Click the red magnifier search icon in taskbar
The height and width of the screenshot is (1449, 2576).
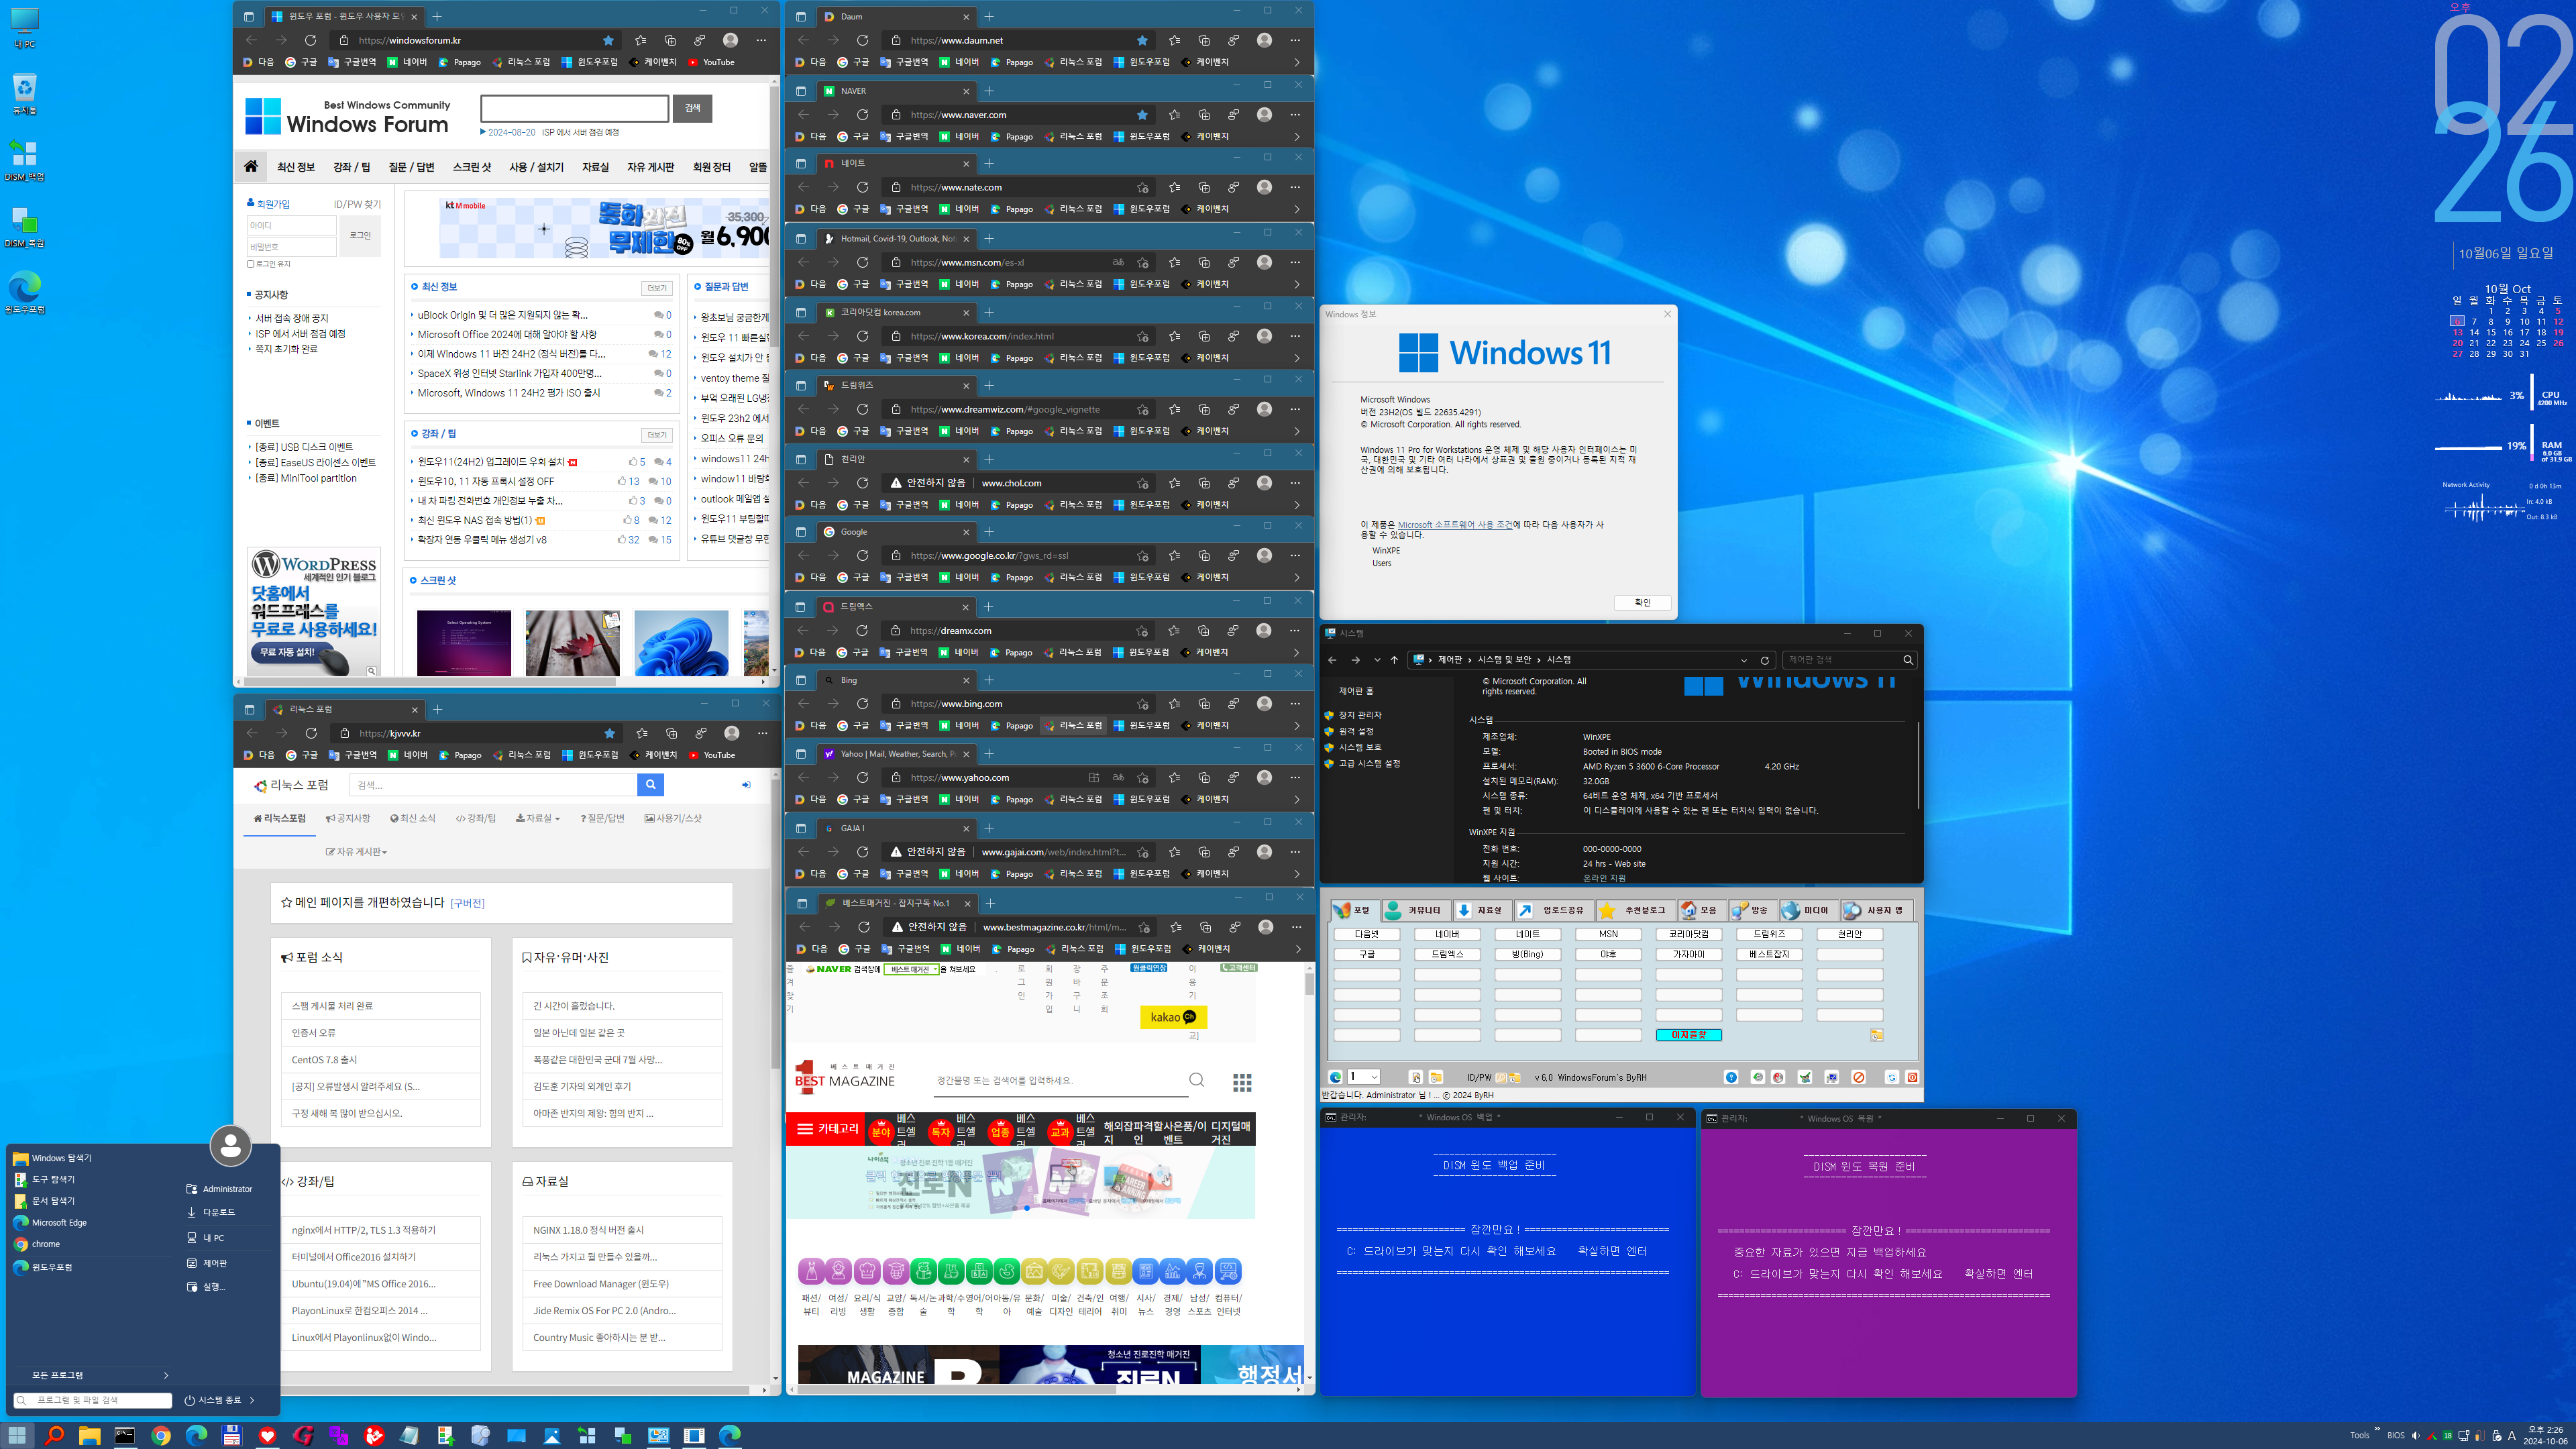click(54, 1435)
